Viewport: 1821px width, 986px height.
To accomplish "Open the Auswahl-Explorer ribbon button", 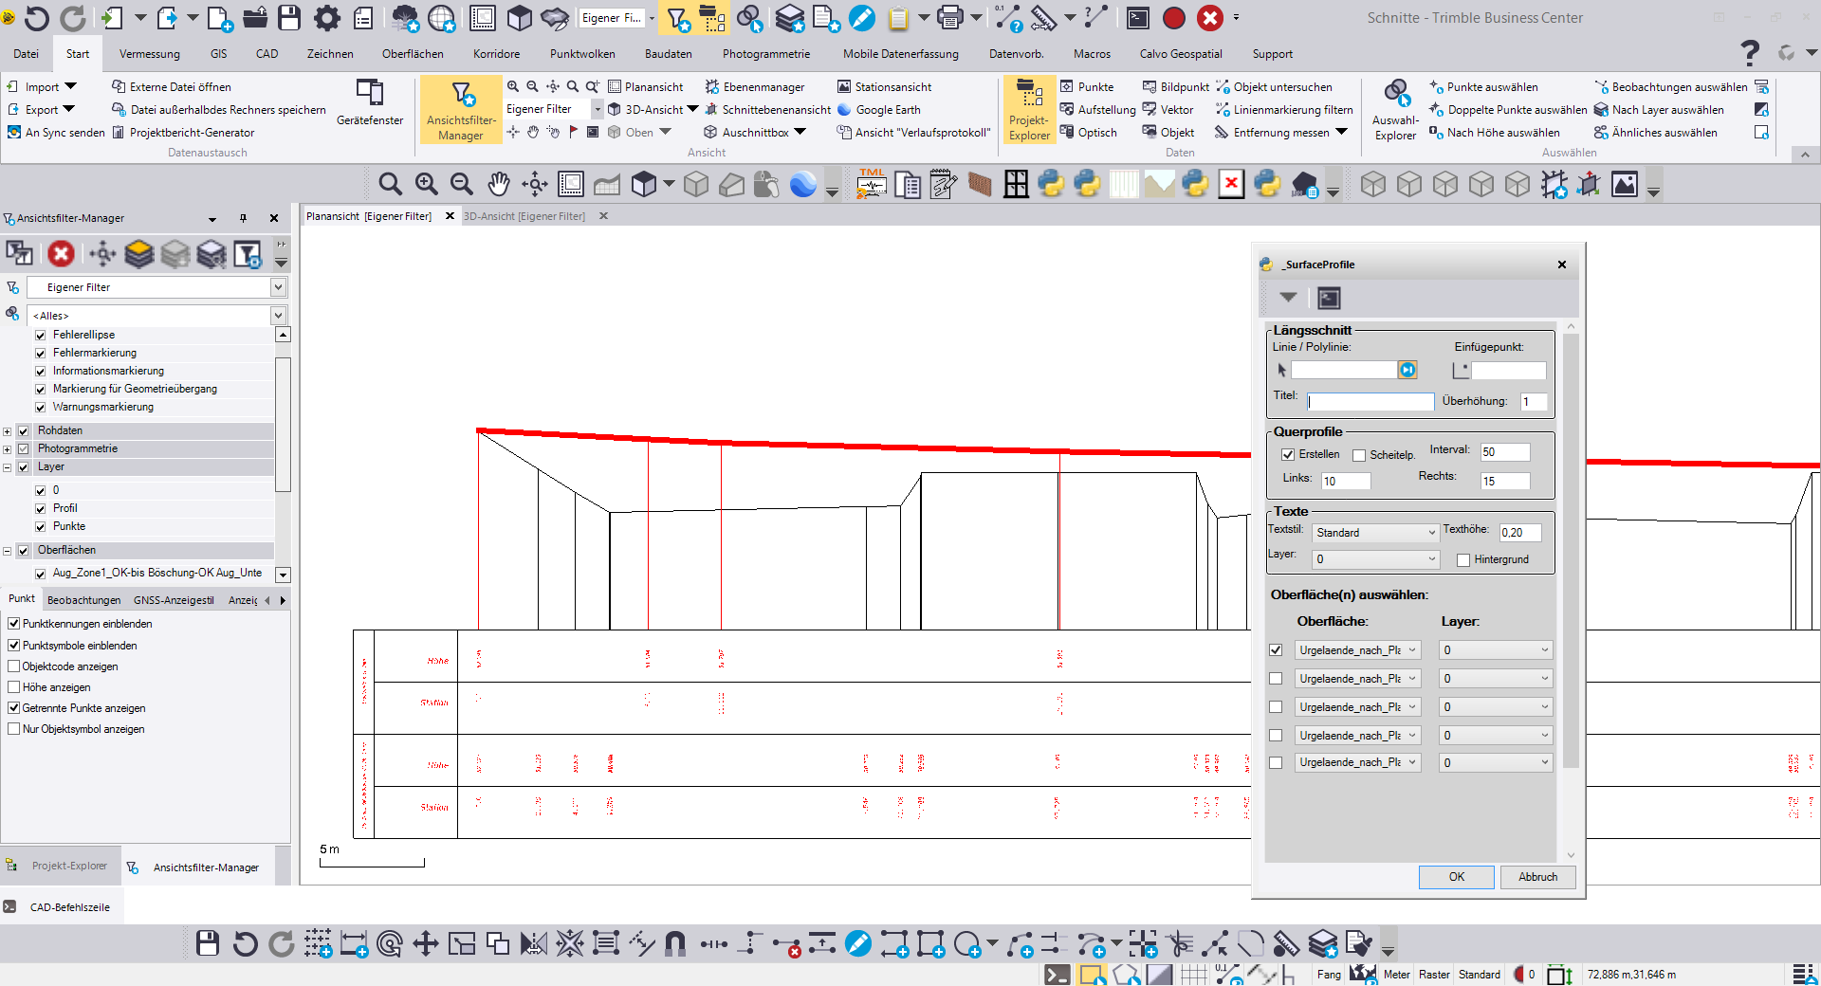I will pyautogui.click(x=1395, y=110).
